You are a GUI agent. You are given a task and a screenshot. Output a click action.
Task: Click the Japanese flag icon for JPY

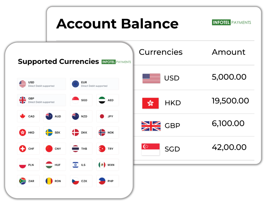click(102, 116)
